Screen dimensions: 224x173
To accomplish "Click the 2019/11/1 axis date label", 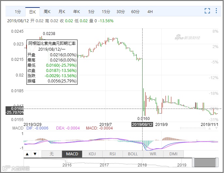I will click(x=209, y=124).
